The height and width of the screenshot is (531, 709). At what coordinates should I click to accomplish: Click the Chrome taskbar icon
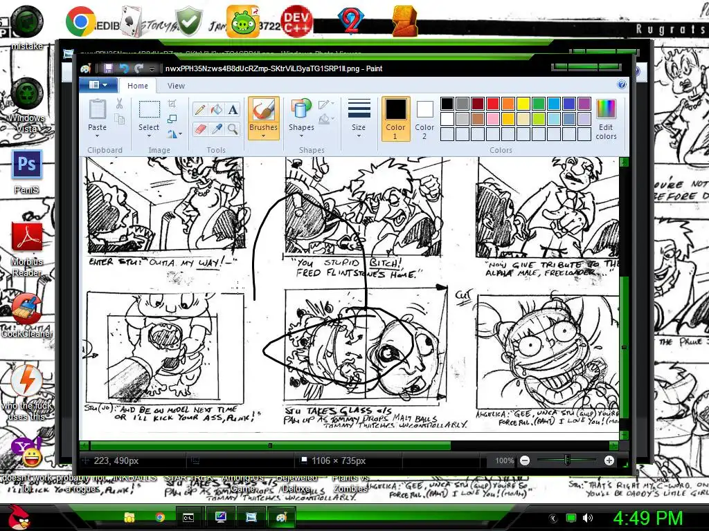point(160,517)
